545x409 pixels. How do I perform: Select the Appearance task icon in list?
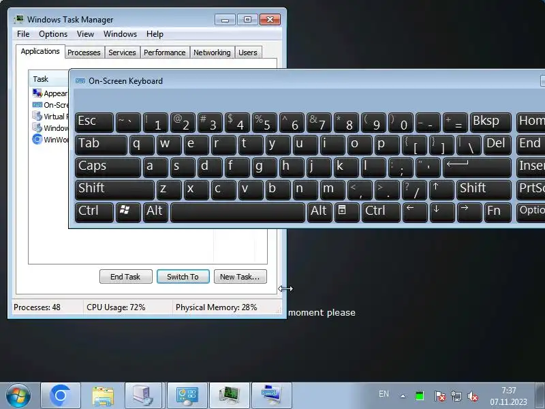37,93
